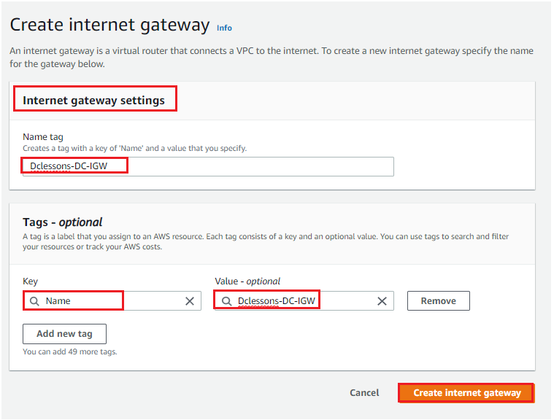Click the search icon in Value field
The height and width of the screenshot is (420, 554).
point(226,301)
